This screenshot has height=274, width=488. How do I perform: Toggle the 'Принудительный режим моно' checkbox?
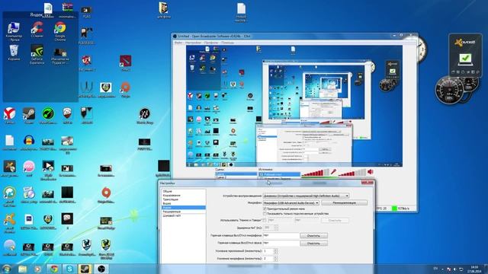[265, 209]
